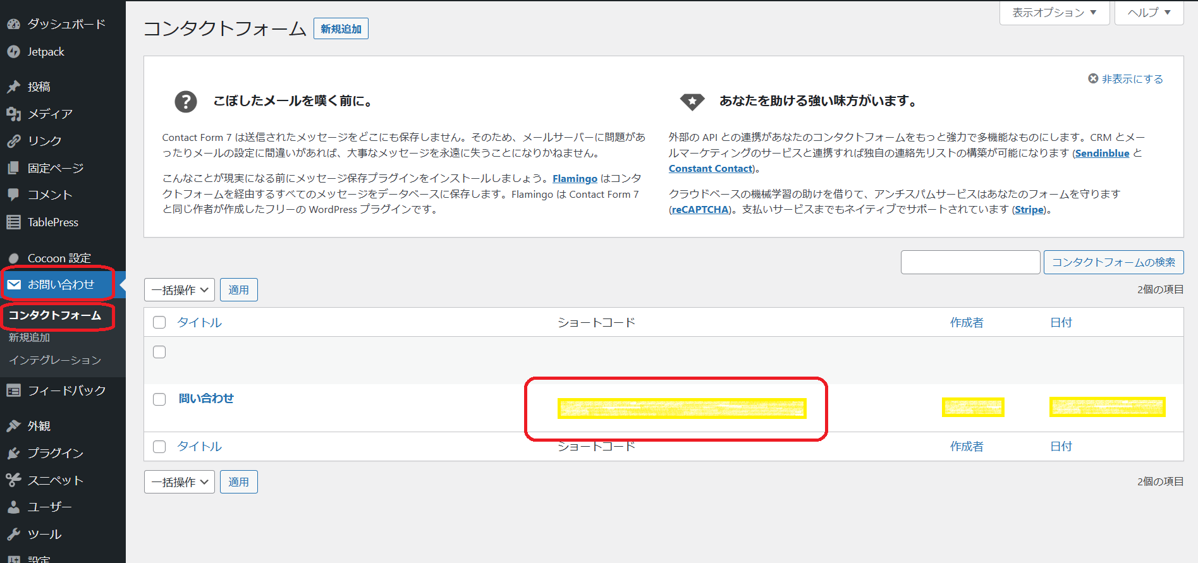The image size is (1198, 563).
Task: Sort by 作成者 in the top header
Action: (967, 322)
